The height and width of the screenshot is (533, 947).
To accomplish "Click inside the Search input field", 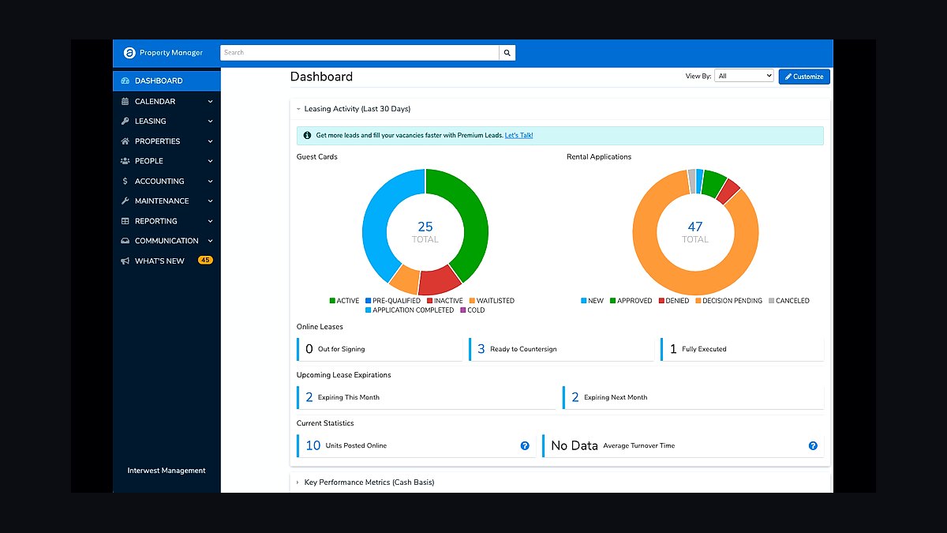I will click(360, 53).
